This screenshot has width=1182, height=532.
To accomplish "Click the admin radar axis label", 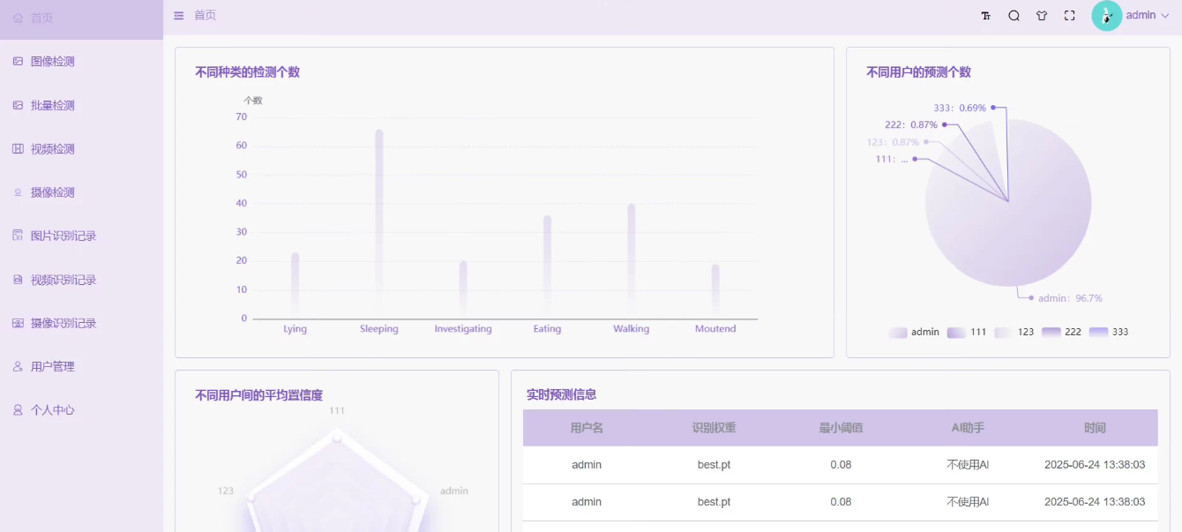I will tap(454, 491).
